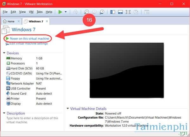Click the Floppy device icon
This screenshot has width=190, height=137.
click(8, 78)
